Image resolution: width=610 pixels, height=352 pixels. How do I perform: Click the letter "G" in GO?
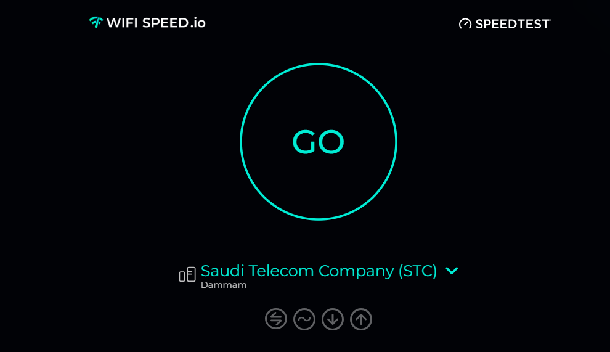click(304, 142)
